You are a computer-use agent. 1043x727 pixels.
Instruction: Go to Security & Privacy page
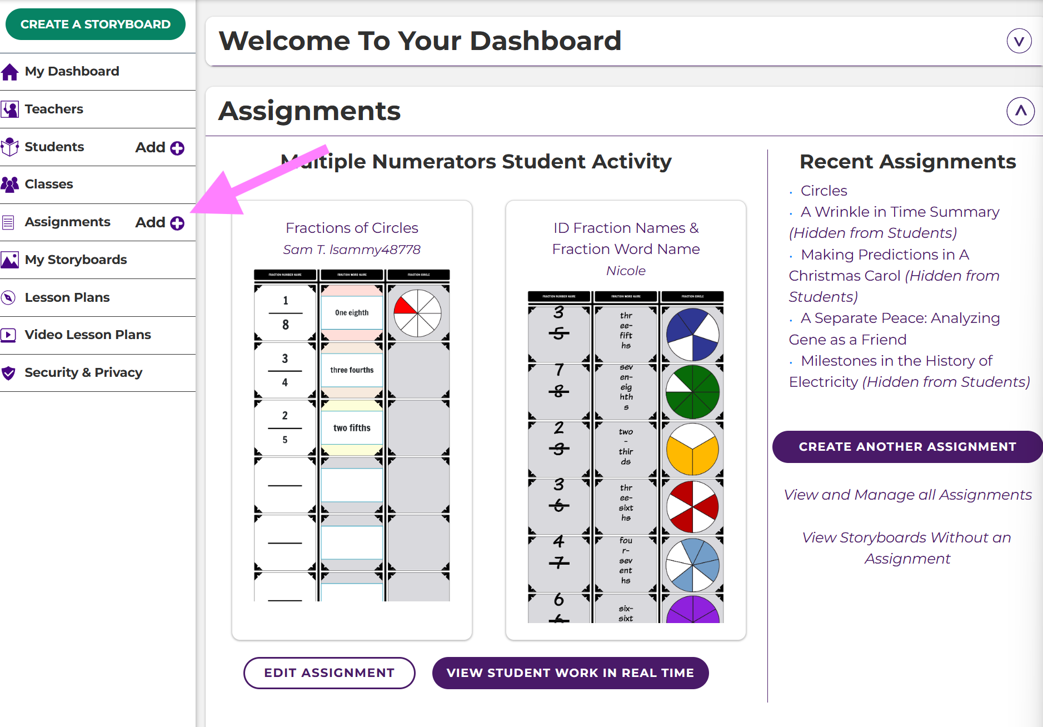tap(83, 373)
